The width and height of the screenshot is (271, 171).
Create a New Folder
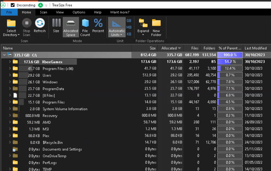pyautogui.click(x=156, y=27)
